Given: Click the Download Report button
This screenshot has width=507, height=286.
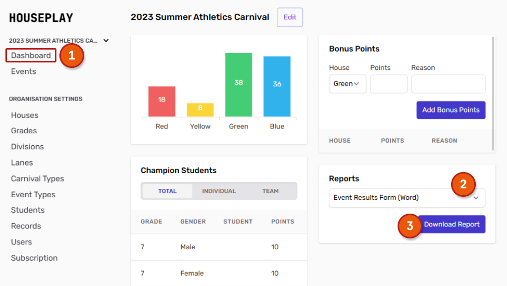Looking at the screenshot, I should pyautogui.click(x=452, y=225).
